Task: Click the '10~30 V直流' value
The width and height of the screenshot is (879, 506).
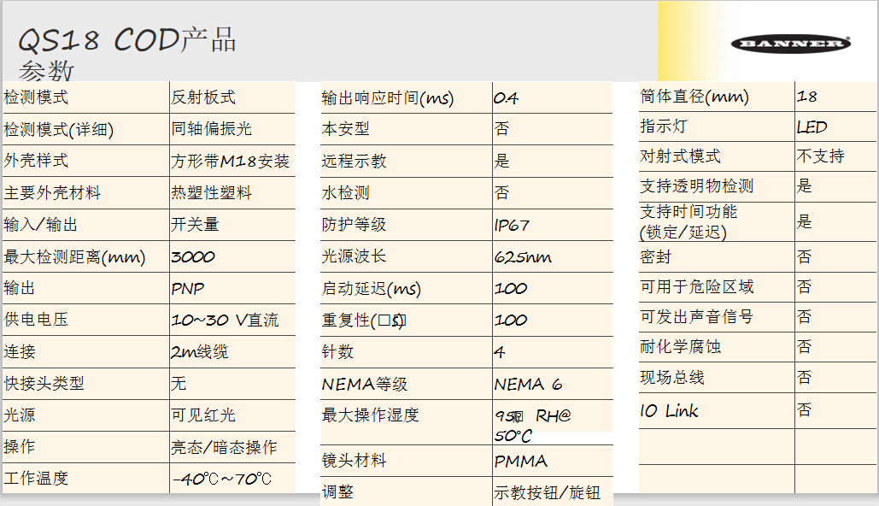Action: coord(225,321)
